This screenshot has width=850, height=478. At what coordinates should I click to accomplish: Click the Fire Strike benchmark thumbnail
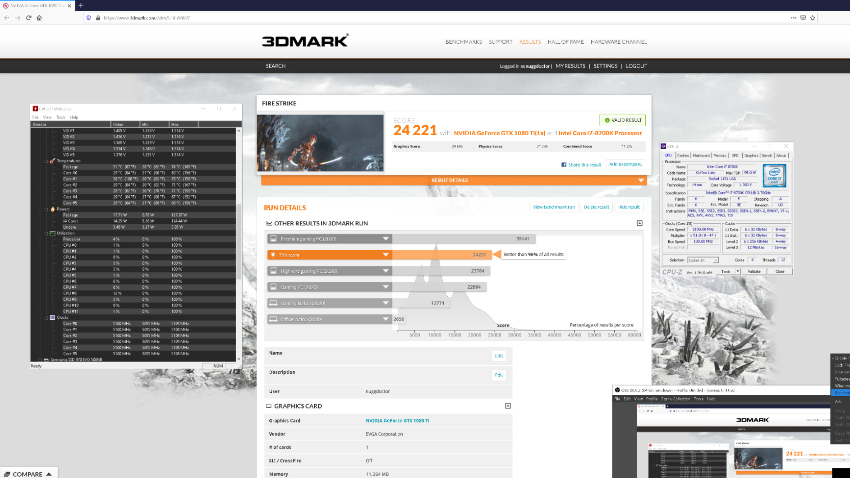tap(320, 142)
